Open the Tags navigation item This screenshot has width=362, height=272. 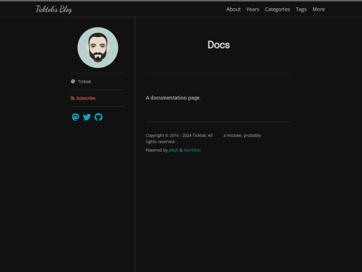[301, 9]
